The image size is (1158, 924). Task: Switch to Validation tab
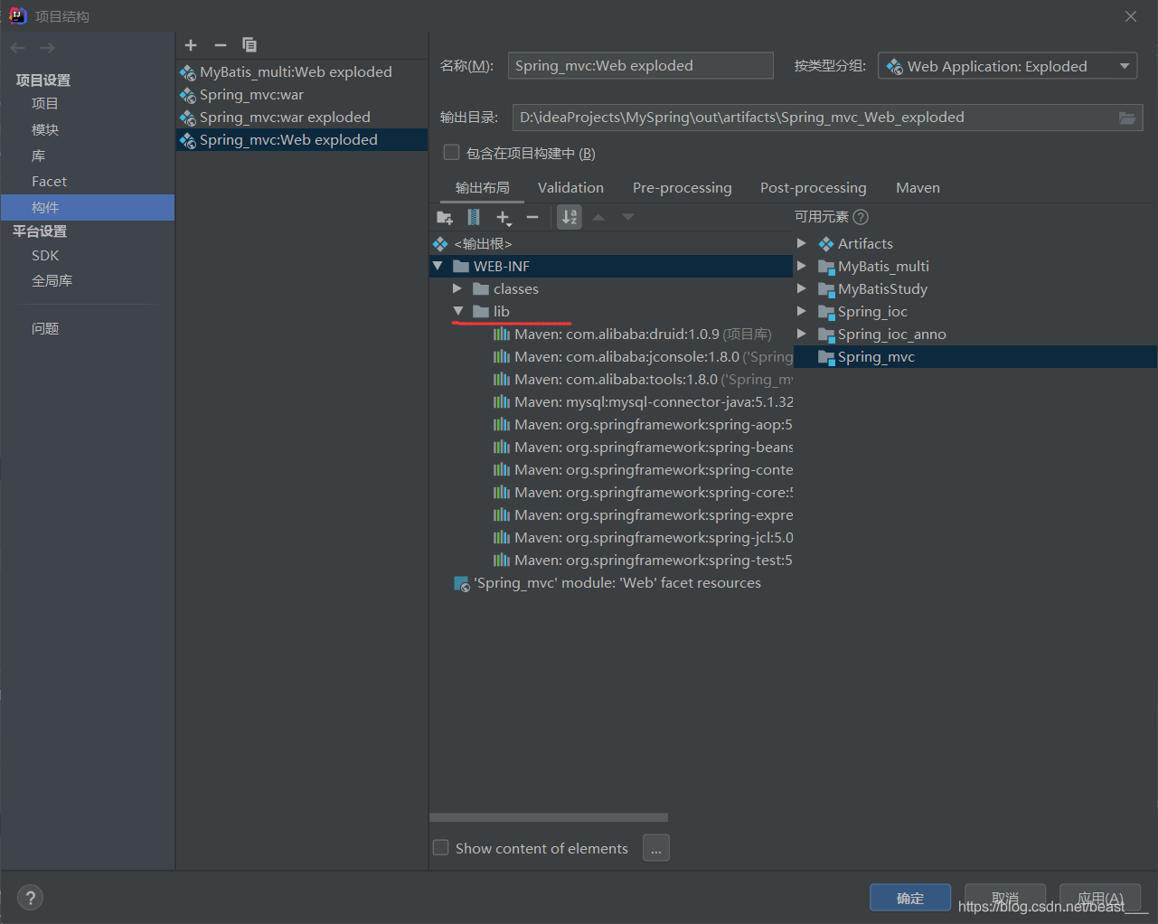click(x=570, y=187)
